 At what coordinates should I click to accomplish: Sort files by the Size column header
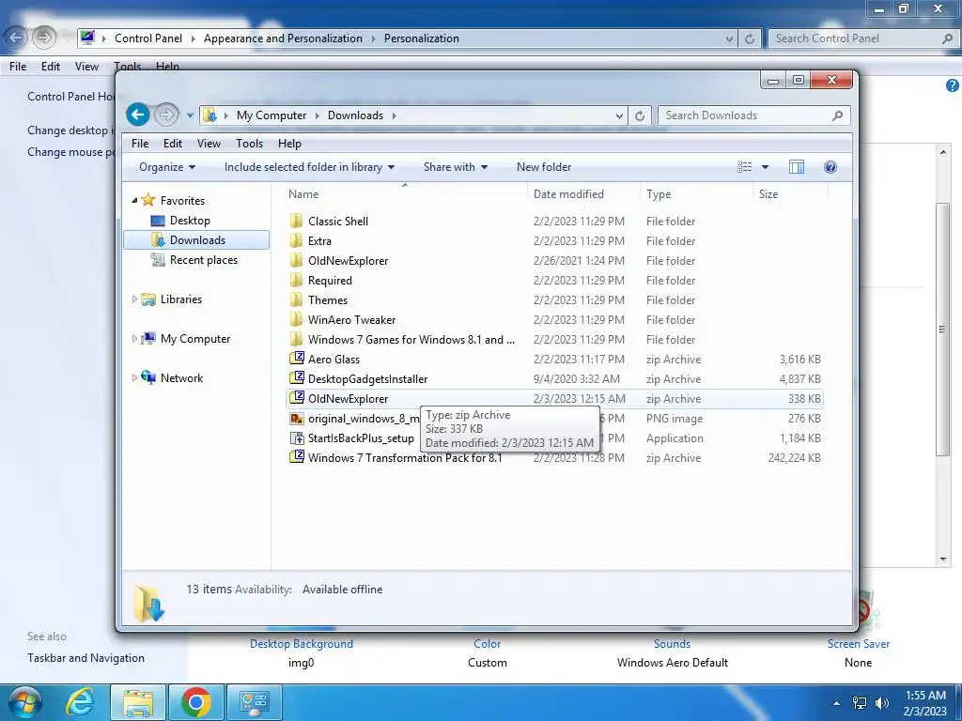[790, 193]
